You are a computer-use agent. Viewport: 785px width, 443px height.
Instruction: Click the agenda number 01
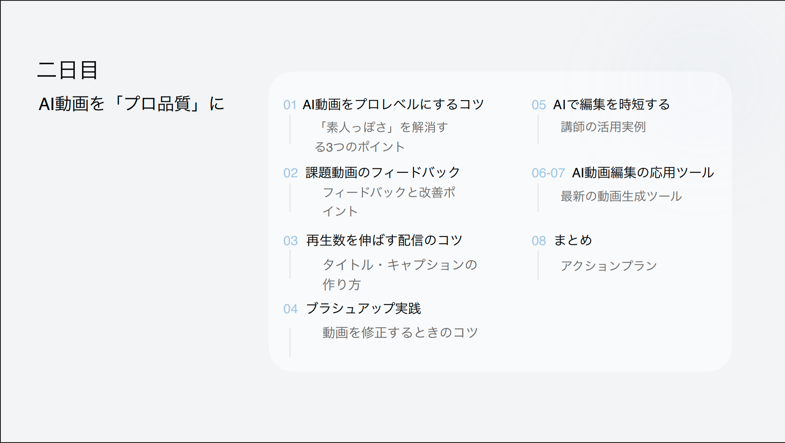(290, 105)
